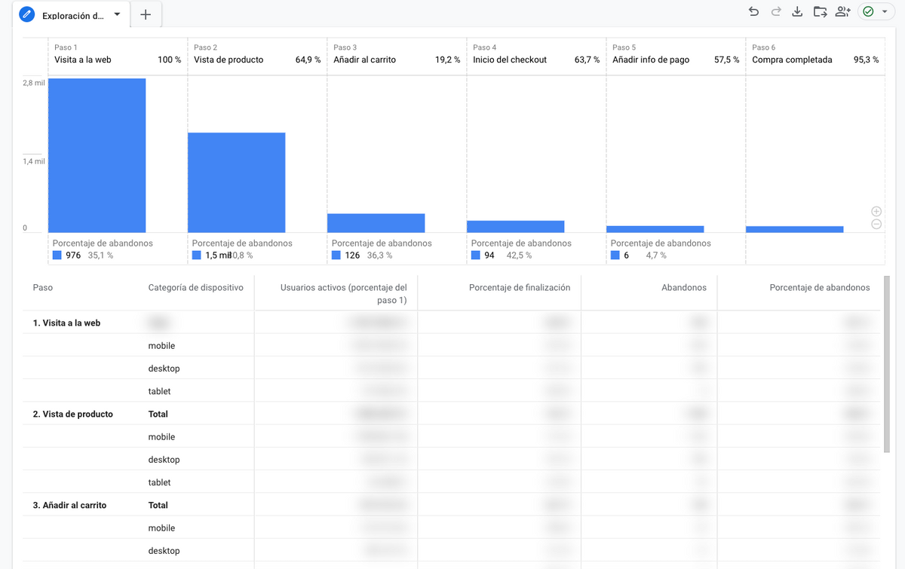Click the Visita a la web bar
The image size is (905, 569).
pos(97,155)
